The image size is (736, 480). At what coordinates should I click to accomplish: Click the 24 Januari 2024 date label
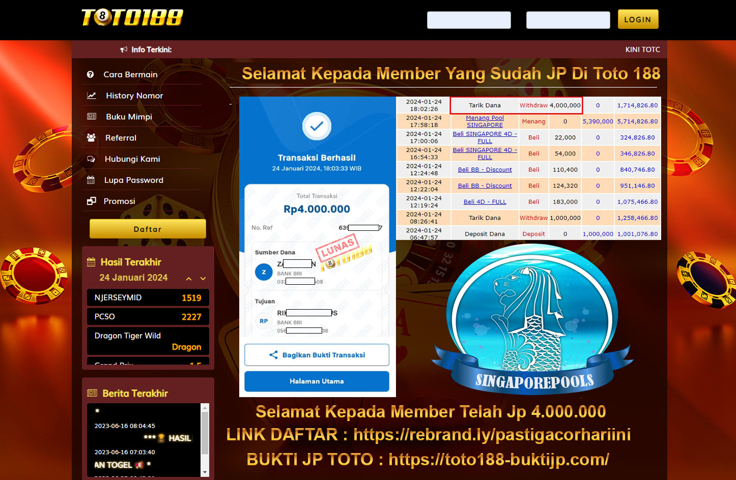133,278
